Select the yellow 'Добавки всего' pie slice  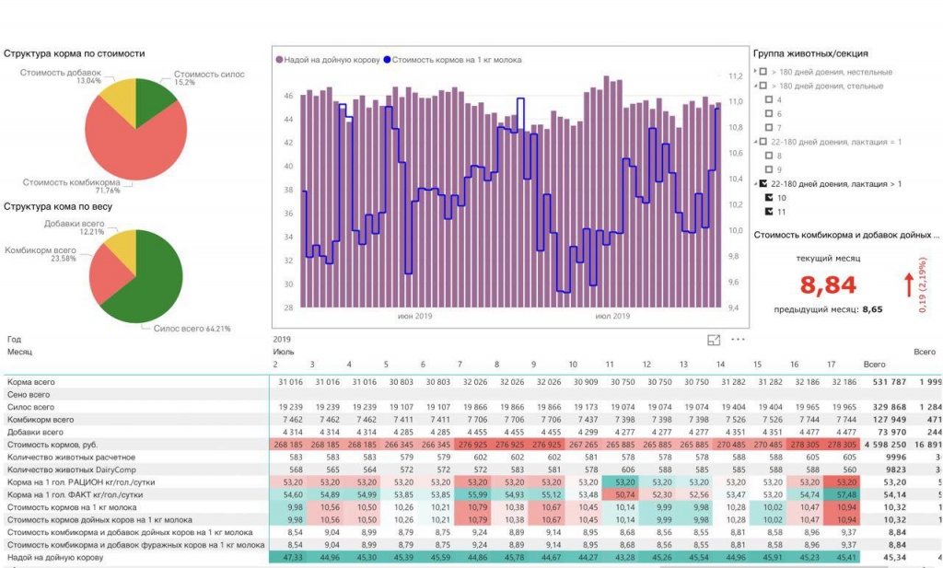pyautogui.click(x=124, y=249)
